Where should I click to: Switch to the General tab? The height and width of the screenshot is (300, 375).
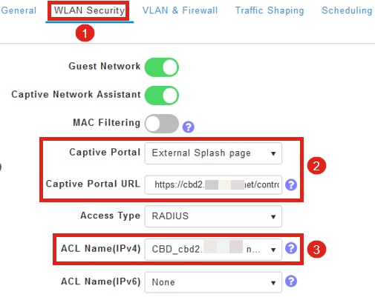(x=19, y=10)
